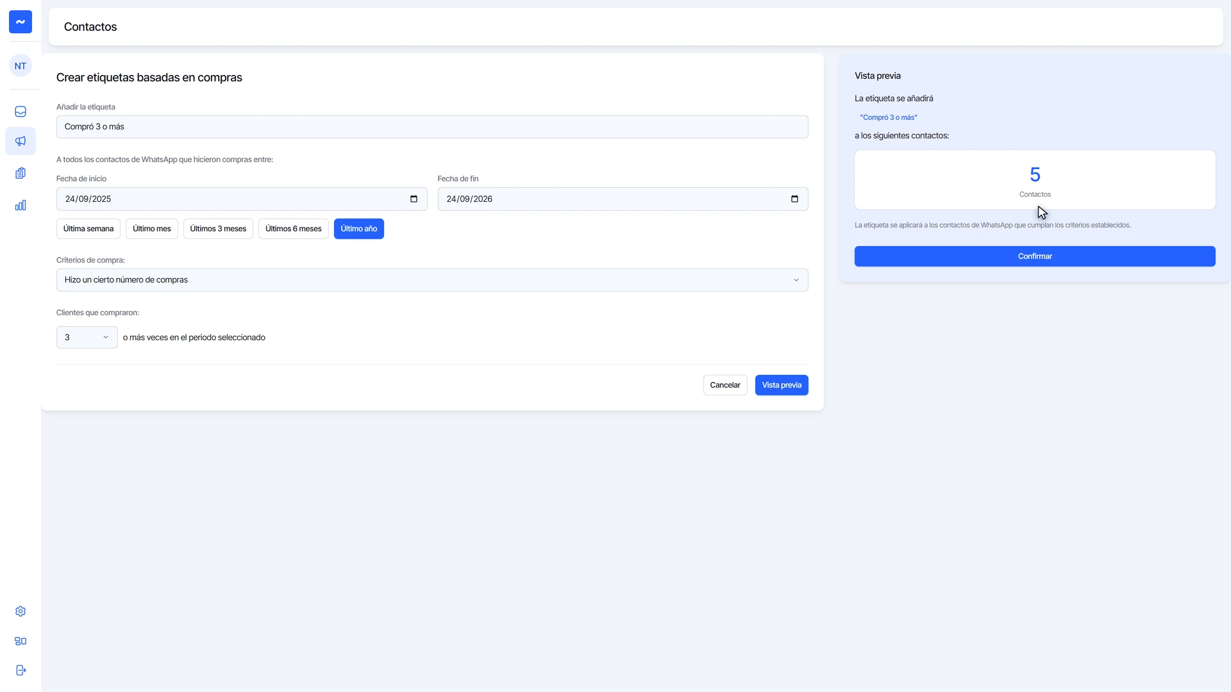This screenshot has height=692, width=1231.
Task: Open calendar picker for Fecha de inicio
Action: (x=414, y=199)
